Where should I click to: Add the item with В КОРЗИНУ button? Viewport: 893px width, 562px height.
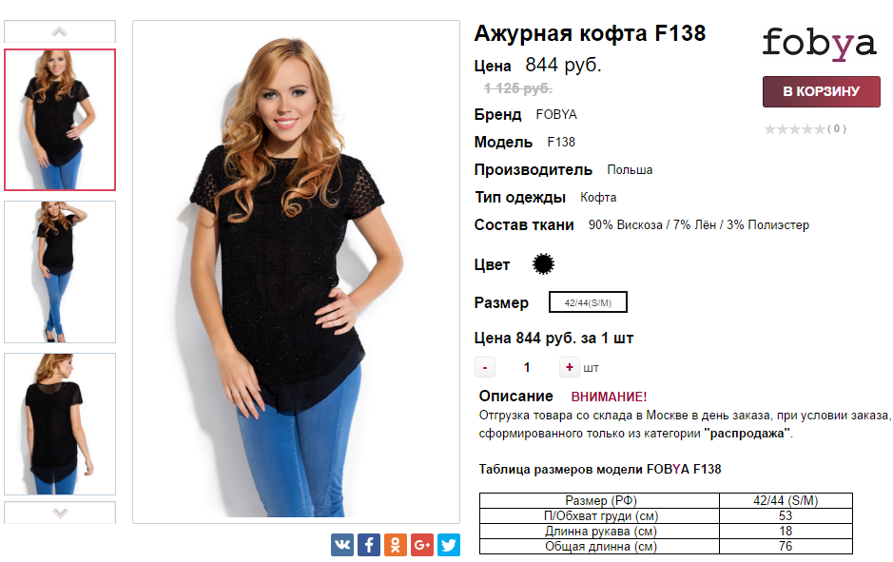[x=822, y=91]
